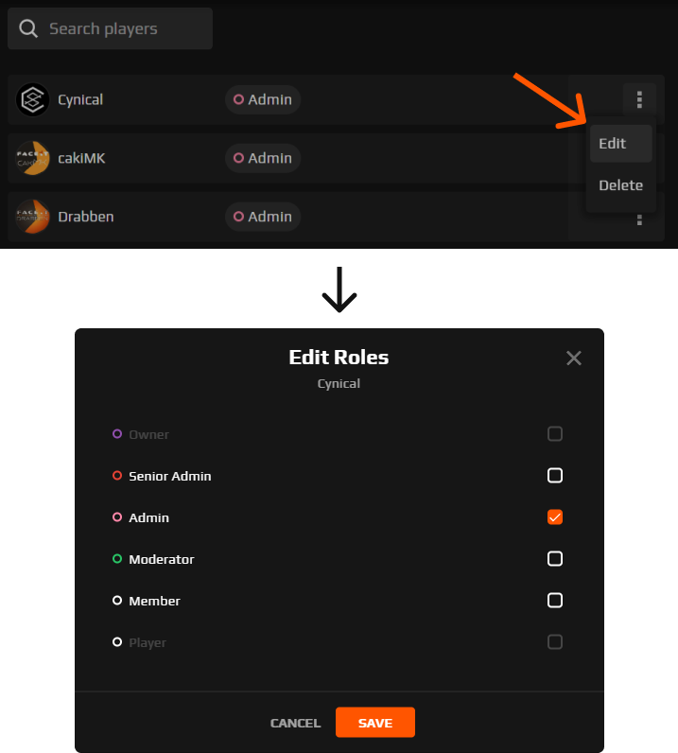Focus the Search players field
The height and width of the screenshot is (753, 678).
tap(110, 28)
